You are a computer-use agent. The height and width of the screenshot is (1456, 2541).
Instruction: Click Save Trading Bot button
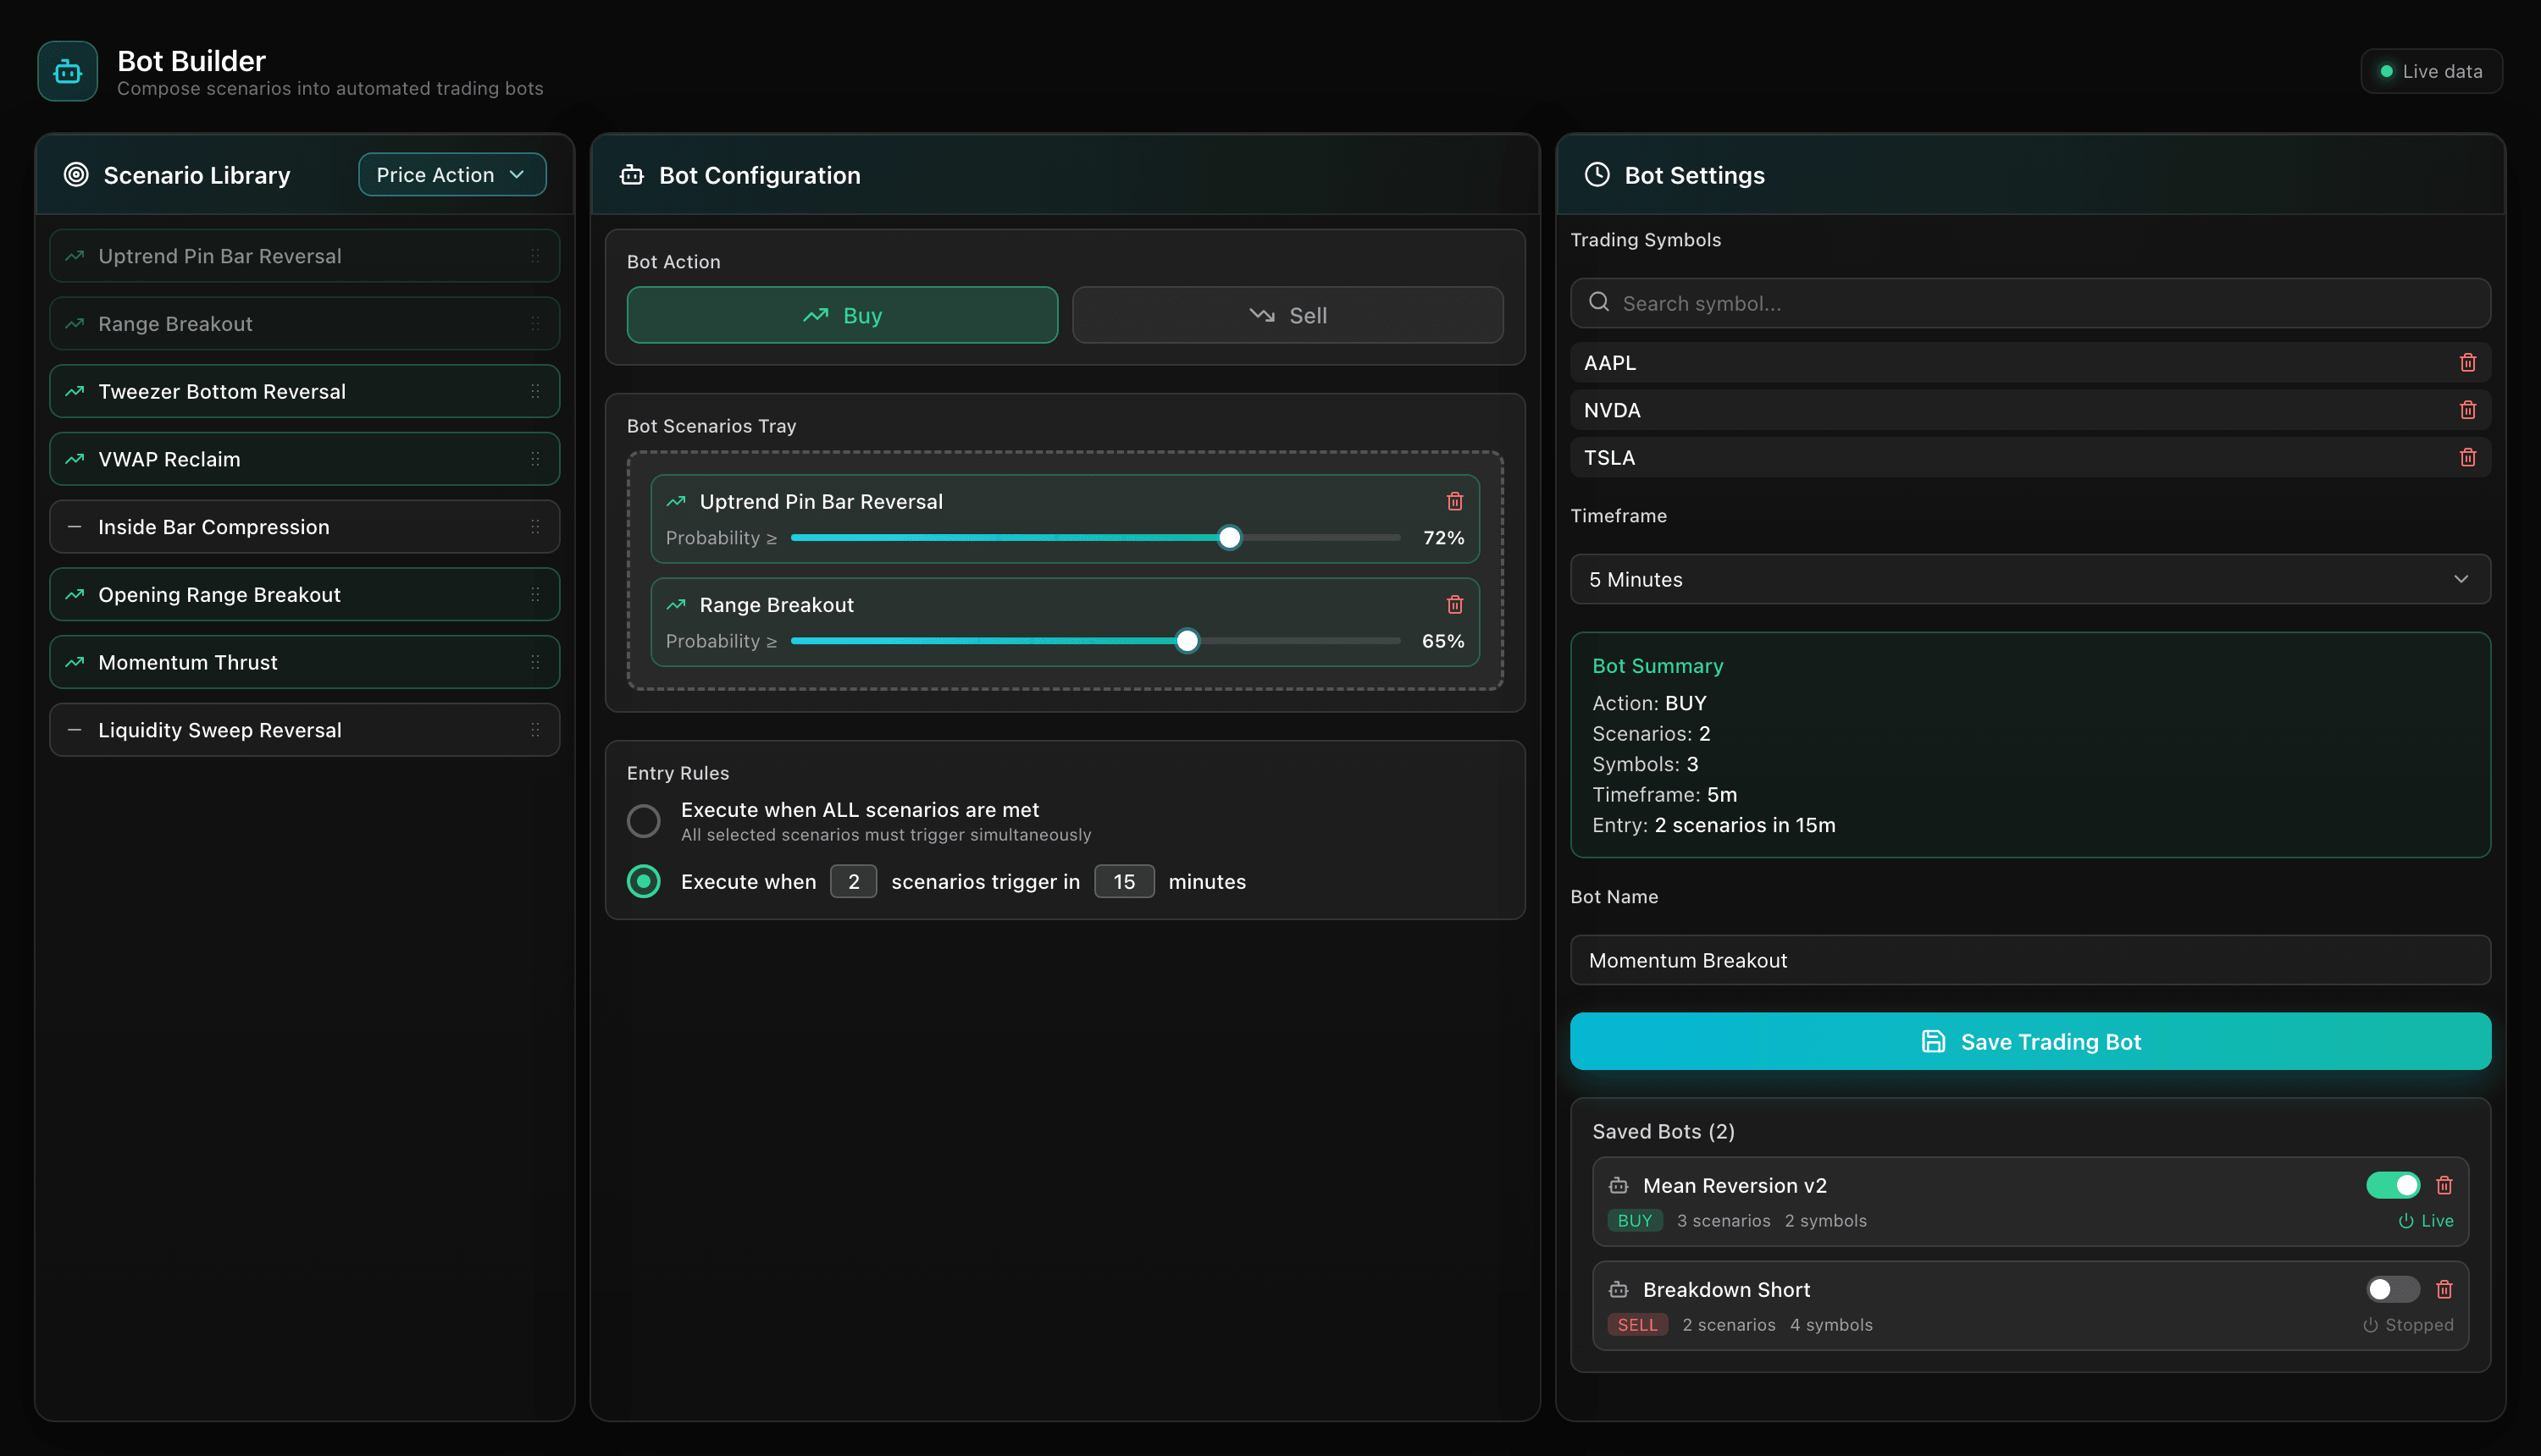[2029, 1041]
